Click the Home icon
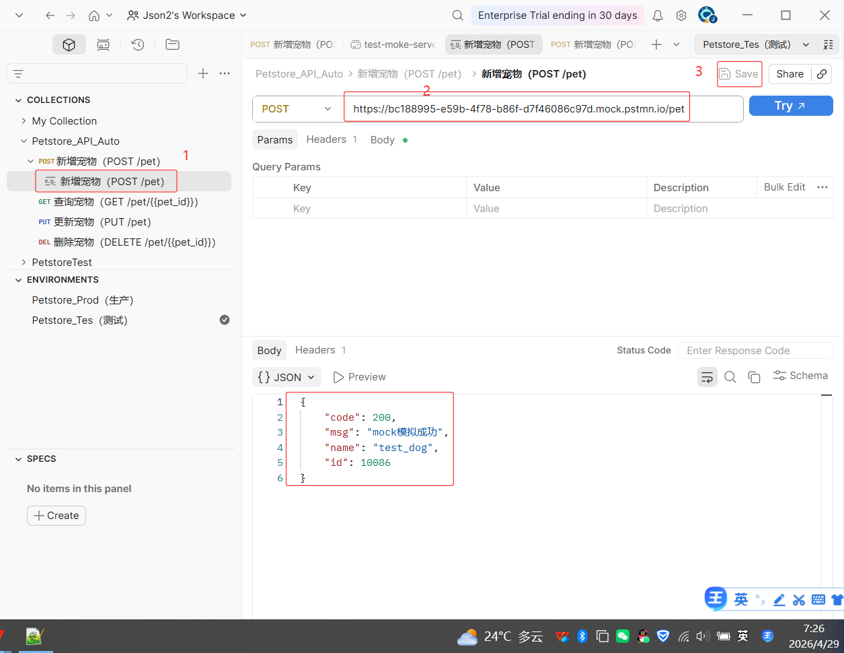844x653 pixels. click(x=94, y=15)
